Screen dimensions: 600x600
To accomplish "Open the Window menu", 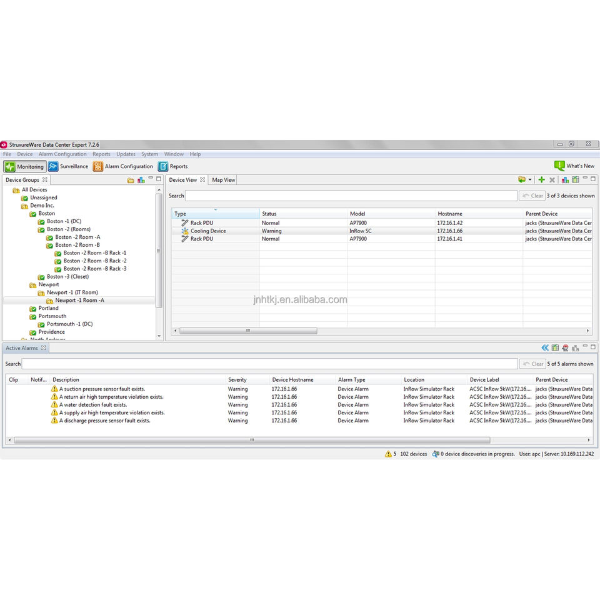I will point(174,154).
